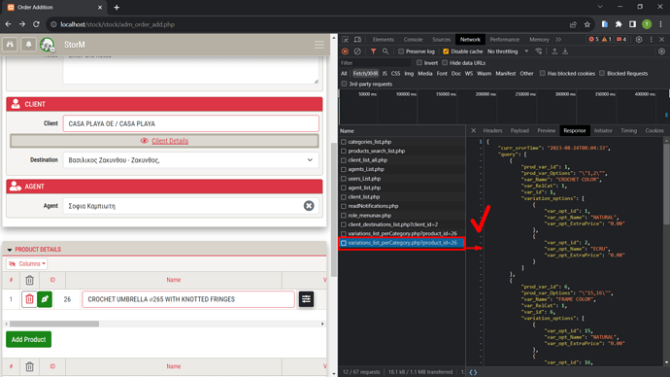Clear the DevTools network log
Screen dimensions: 670x377
coord(357,51)
